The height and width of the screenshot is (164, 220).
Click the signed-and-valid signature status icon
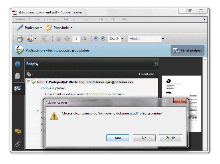tap(19, 50)
